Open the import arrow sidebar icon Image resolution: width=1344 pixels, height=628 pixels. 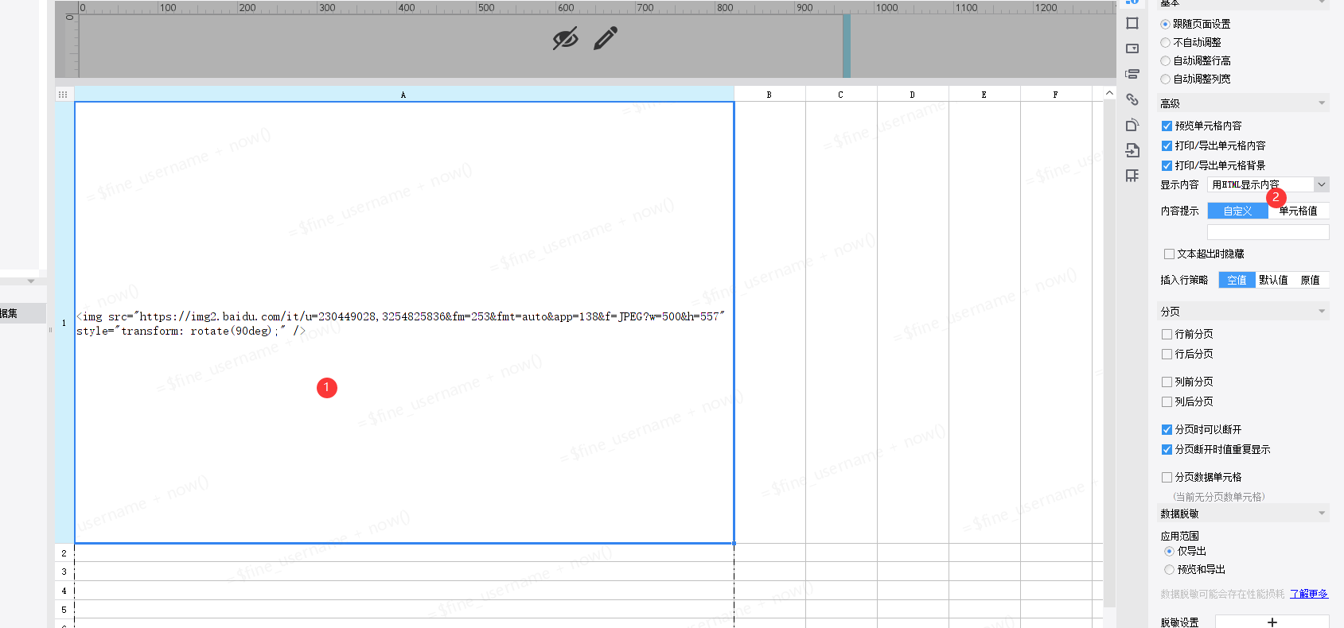point(1132,150)
